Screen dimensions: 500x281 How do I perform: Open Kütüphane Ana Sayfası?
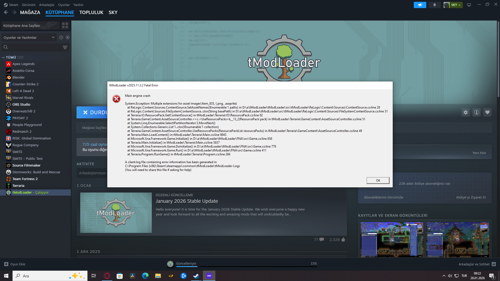point(30,25)
